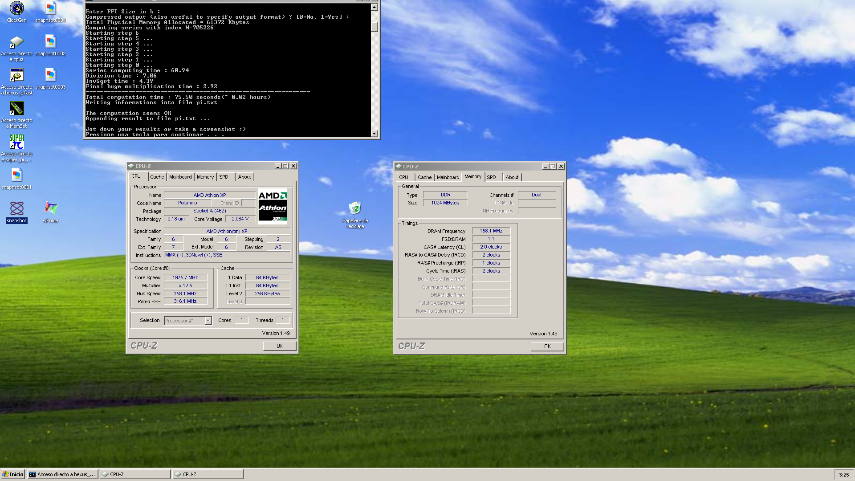The height and width of the screenshot is (481, 855).
Task: Click the Package Socket A (462) field
Action: click(x=210, y=211)
